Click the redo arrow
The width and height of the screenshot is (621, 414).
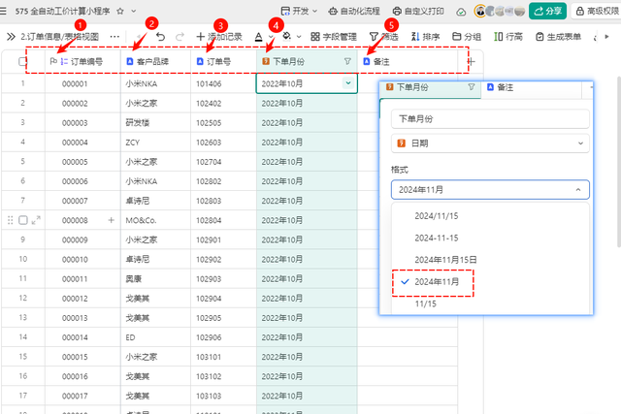click(180, 37)
